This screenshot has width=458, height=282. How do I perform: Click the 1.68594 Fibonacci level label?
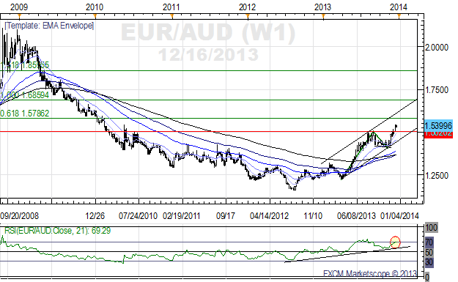pos(24,95)
